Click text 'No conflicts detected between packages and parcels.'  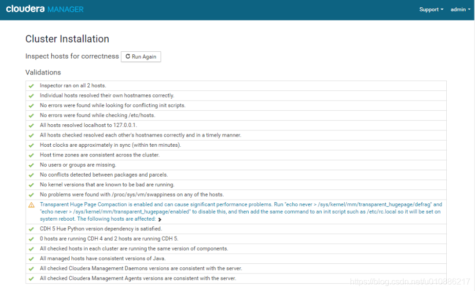104,174
